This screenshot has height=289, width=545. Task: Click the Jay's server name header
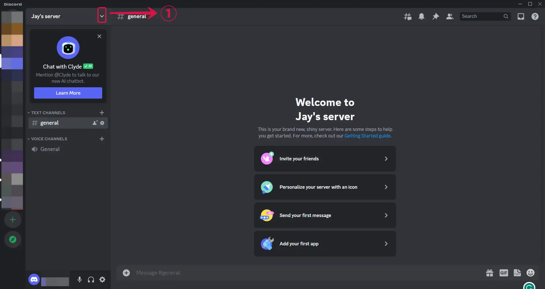(46, 16)
